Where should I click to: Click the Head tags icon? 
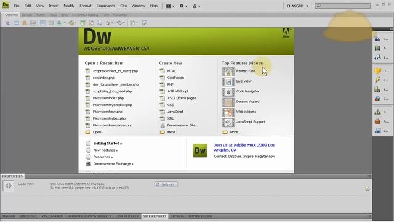click(108, 23)
